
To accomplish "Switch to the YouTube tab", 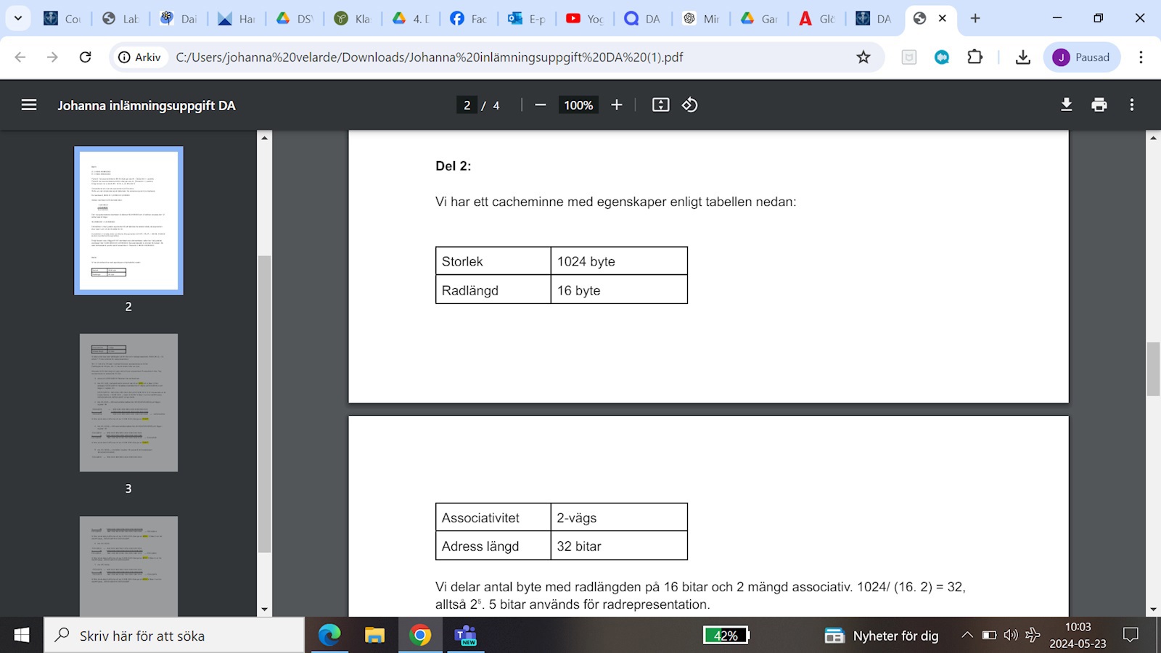I will pyautogui.click(x=585, y=19).
